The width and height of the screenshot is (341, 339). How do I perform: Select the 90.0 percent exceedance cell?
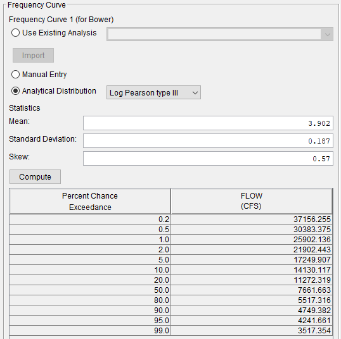click(x=90, y=311)
